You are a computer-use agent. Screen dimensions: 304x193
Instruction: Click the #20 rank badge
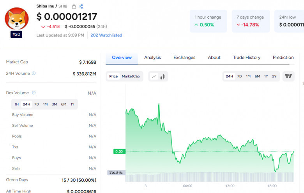[x=16, y=35]
